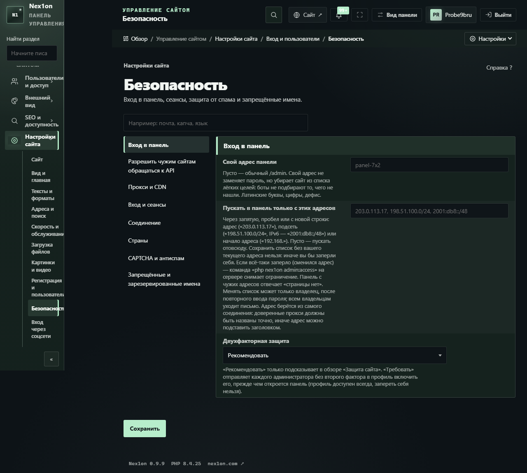
Task: Select the Страны tab
Action: click(166, 240)
